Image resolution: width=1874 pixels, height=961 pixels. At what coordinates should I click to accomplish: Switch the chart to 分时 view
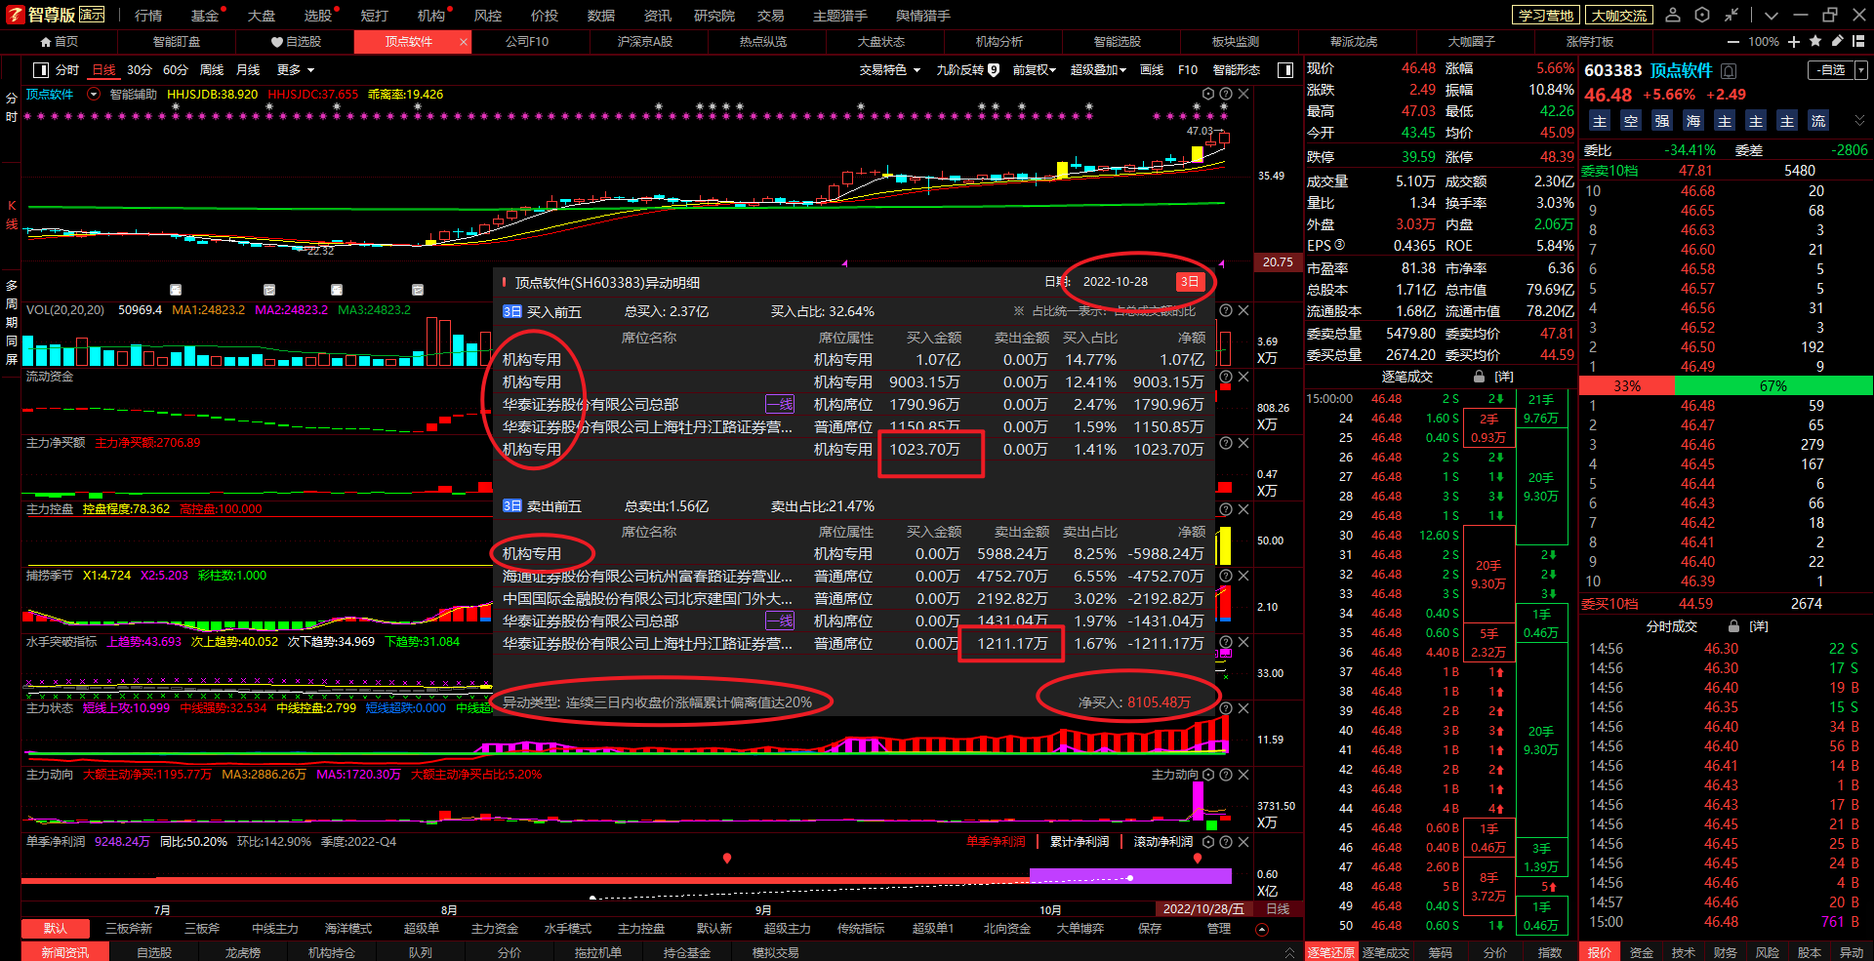pos(67,70)
